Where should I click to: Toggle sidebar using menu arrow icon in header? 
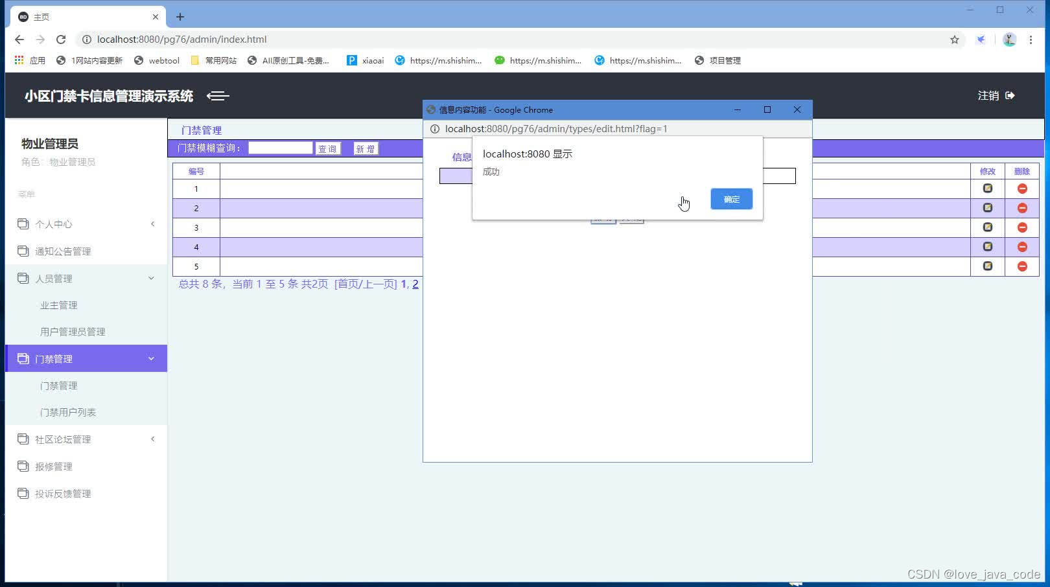(x=218, y=96)
